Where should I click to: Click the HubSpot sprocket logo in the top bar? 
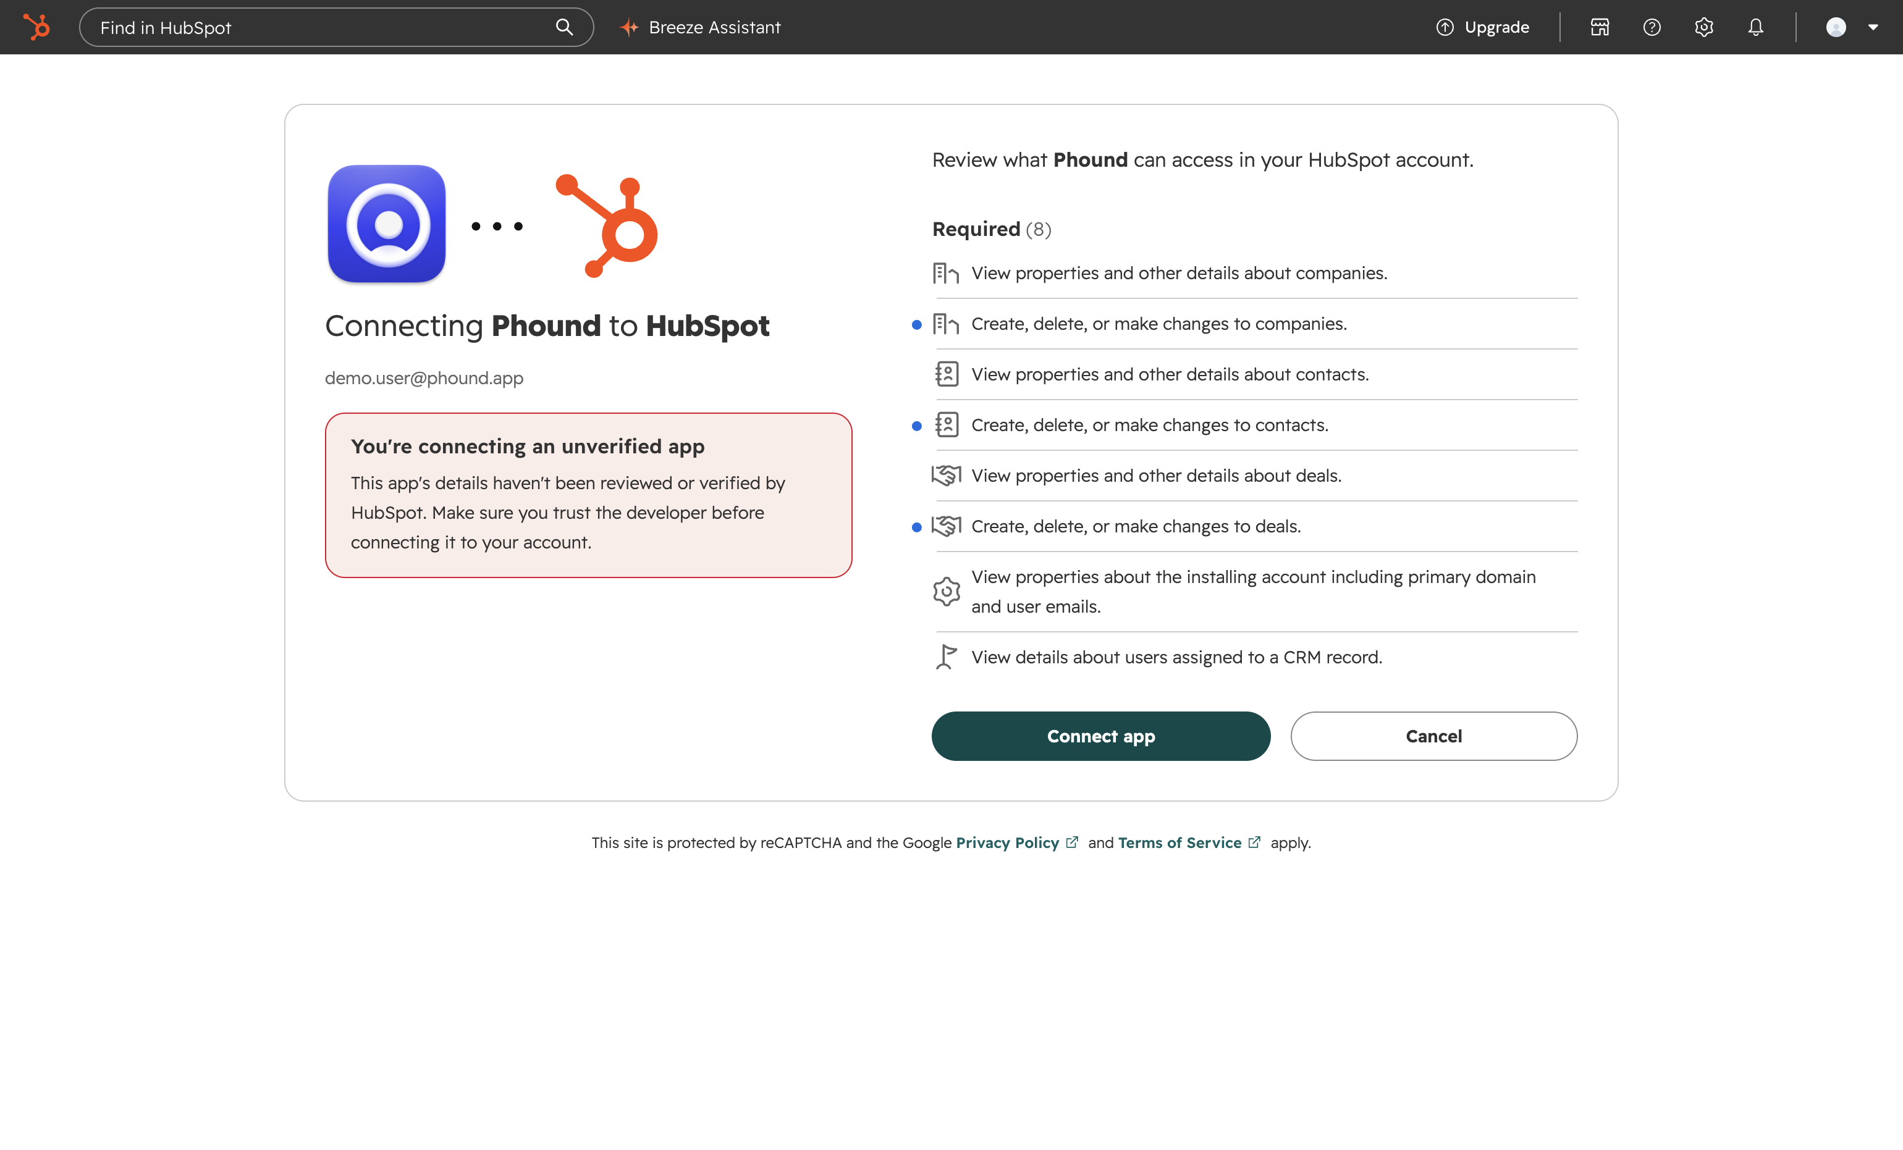[x=36, y=27]
